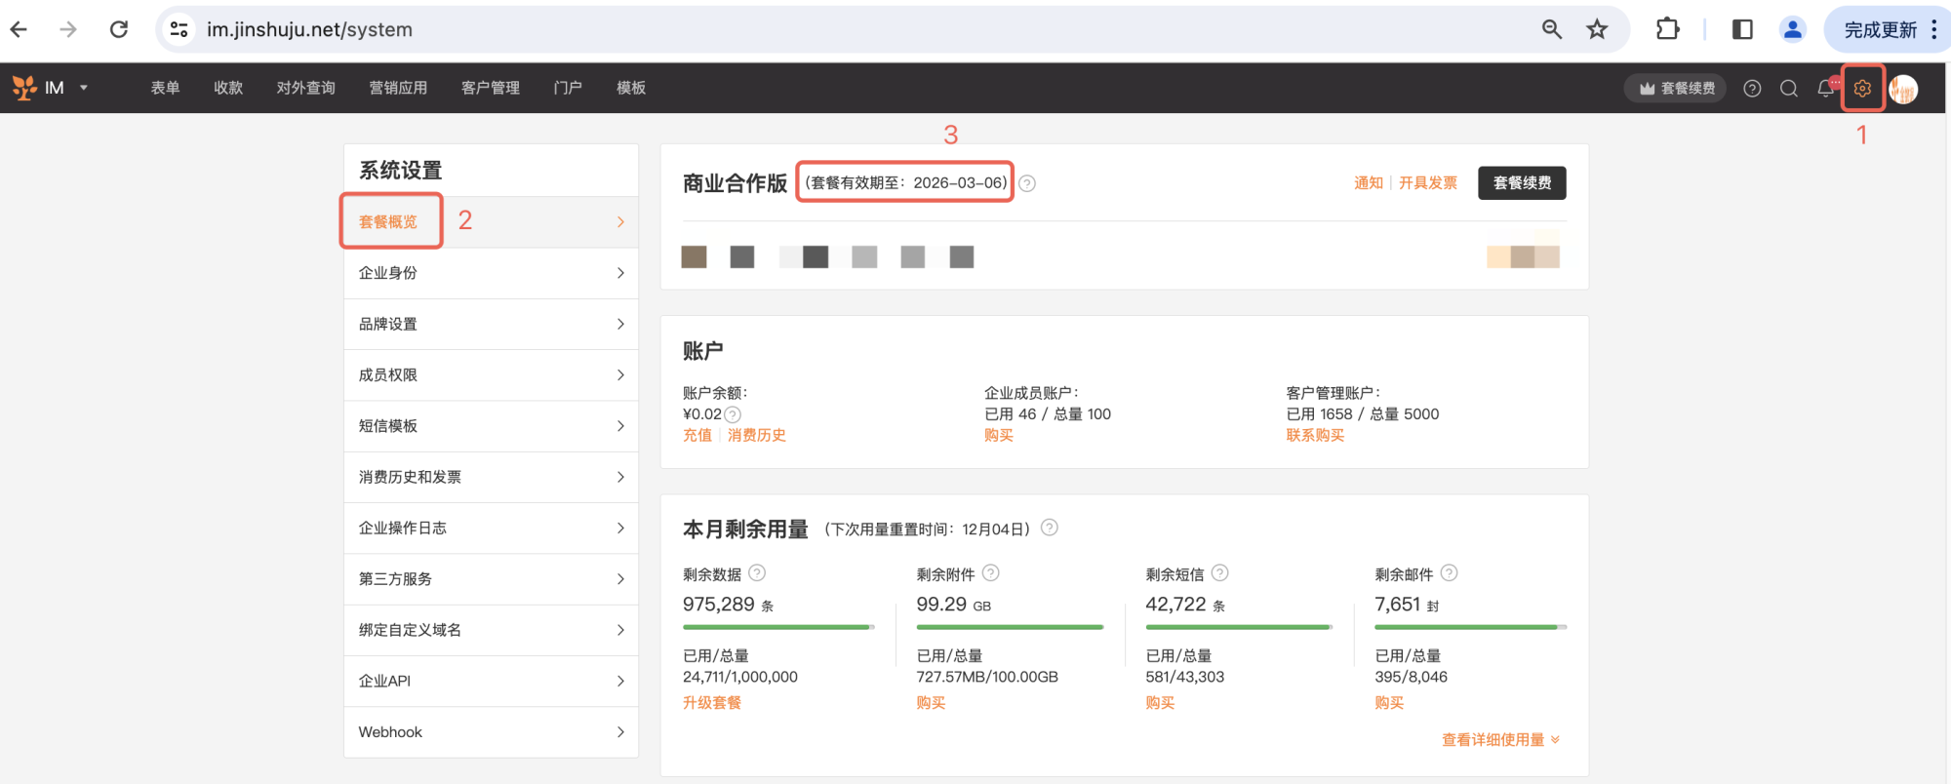Image resolution: width=1951 pixels, height=784 pixels.
Task: Open the 客户管理 menu
Action: coord(491,88)
